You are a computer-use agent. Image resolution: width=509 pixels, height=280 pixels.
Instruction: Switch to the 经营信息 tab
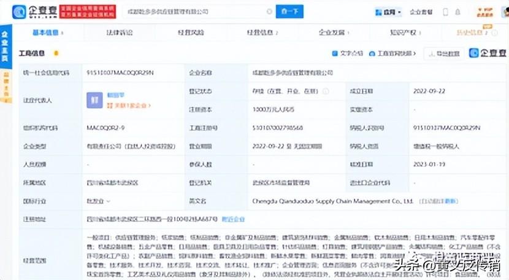(x=262, y=33)
